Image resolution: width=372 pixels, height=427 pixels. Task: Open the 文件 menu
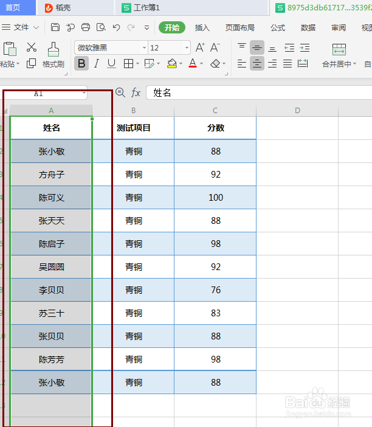(x=21, y=27)
